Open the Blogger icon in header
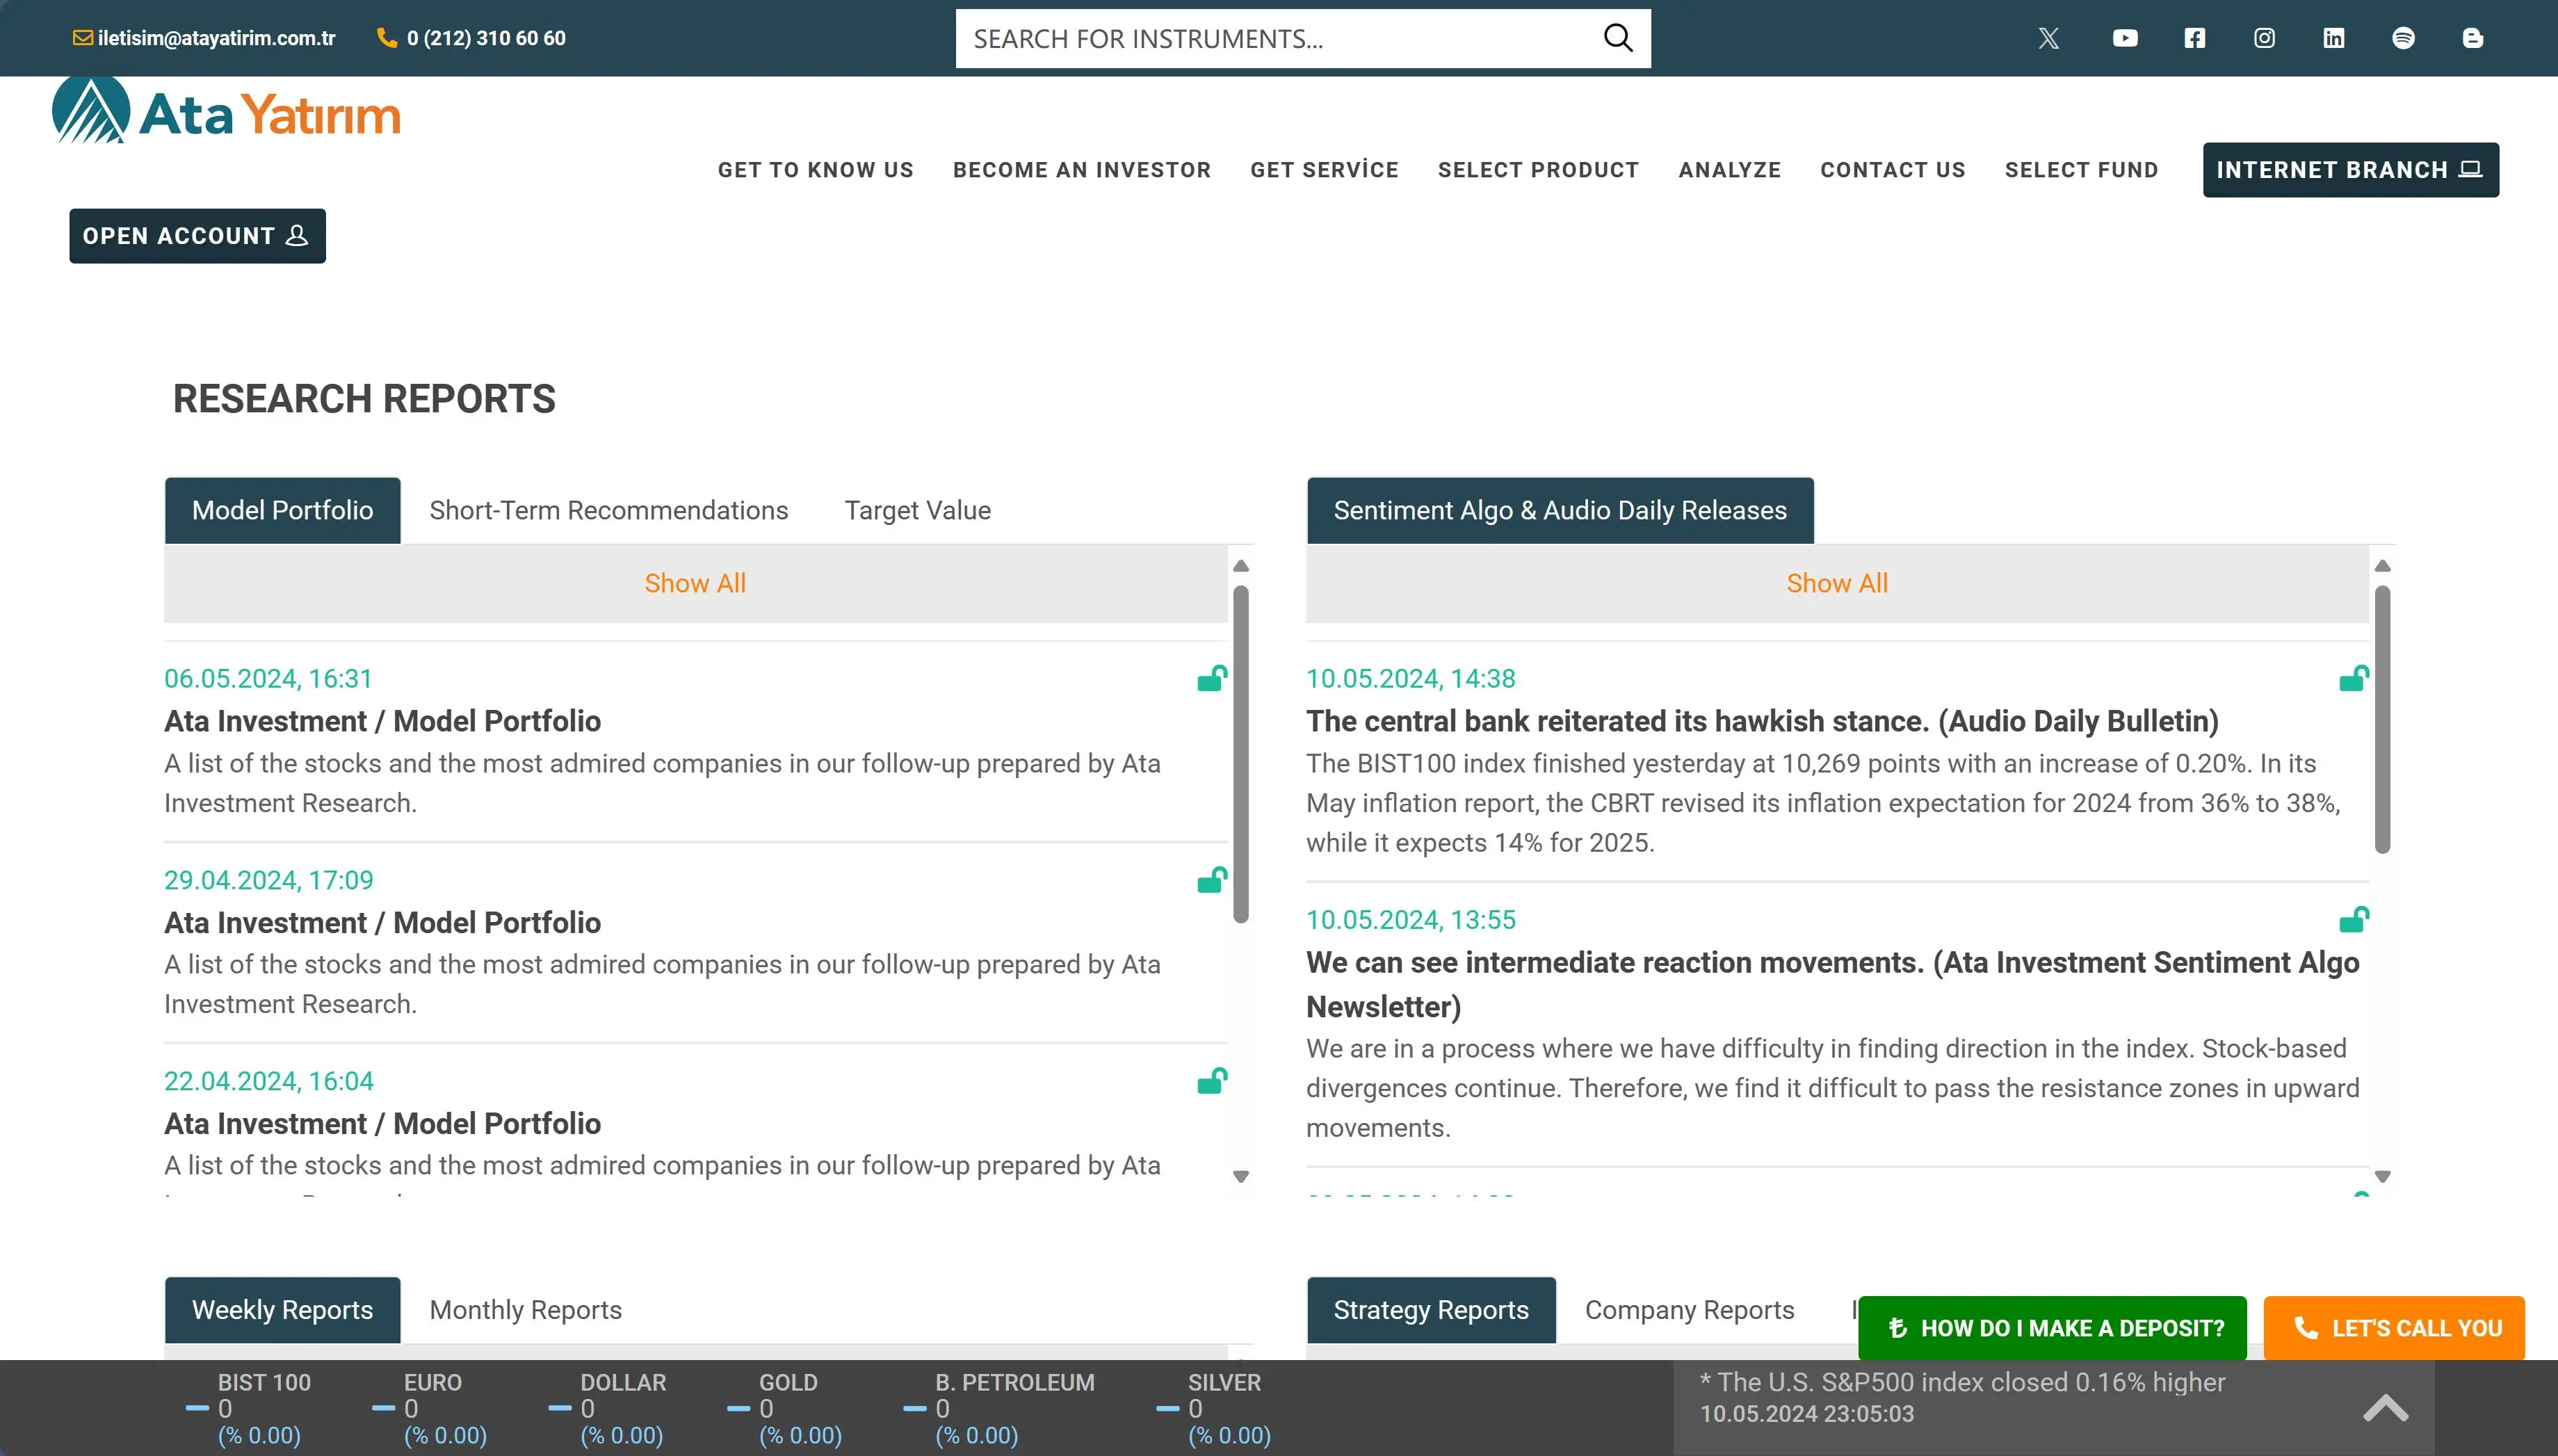The height and width of the screenshot is (1456, 2558). (x=2473, y=38)
